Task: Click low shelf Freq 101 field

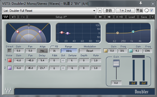Action: [x=122, y=51]
